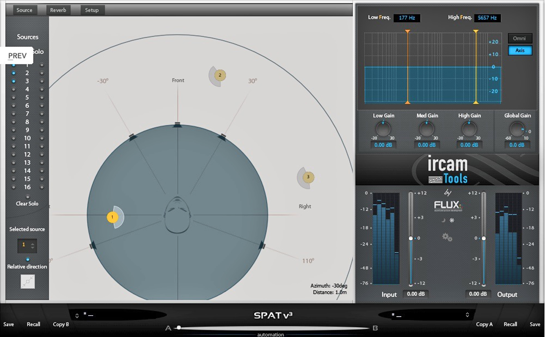Toggle the Relative direction LED
Screen dimensions: 545x337
click(x=28, y=259)
